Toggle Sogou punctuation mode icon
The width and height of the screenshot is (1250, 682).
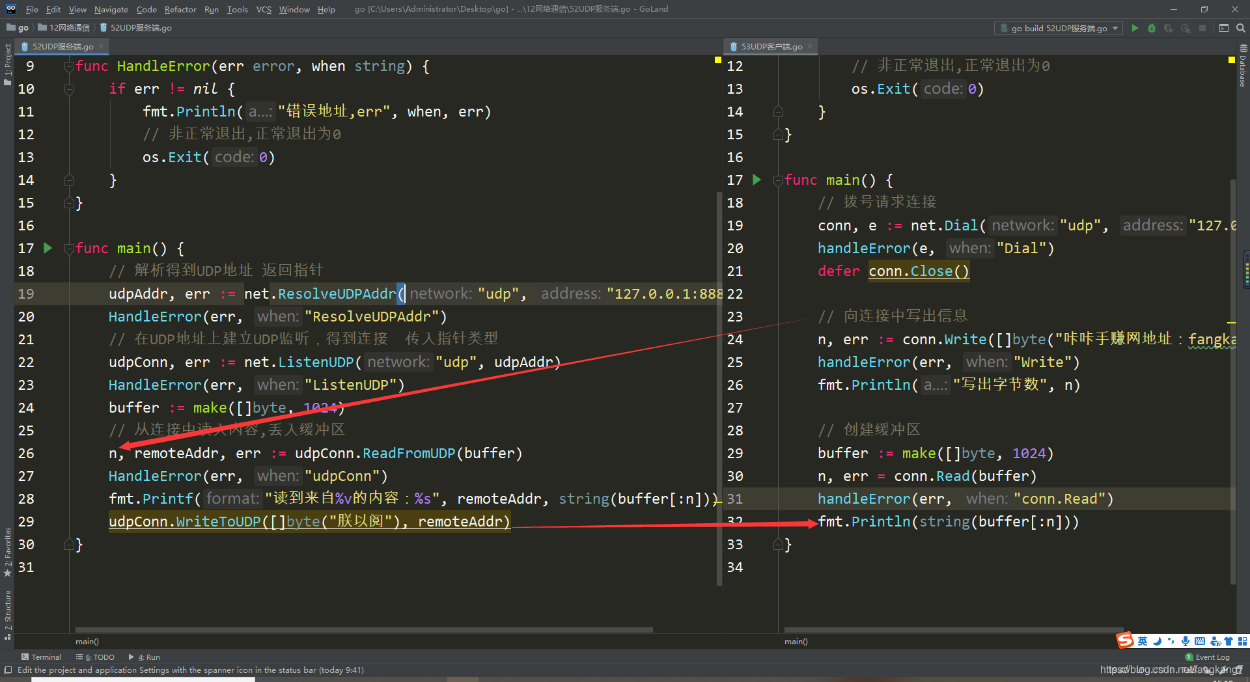pyautogui.click(x=1171, y=641)
